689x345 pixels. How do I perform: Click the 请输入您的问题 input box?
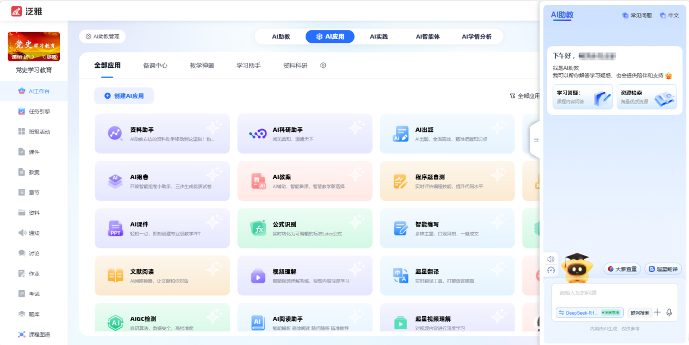(x=614, y=293)
